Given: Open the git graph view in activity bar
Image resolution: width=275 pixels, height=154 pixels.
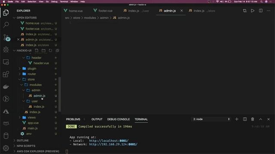Looking at the screenshot, I should tap(6, 99).
